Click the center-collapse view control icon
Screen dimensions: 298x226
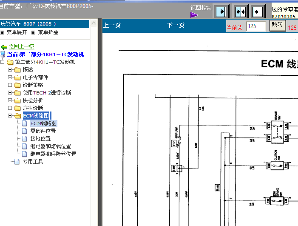coord(241,12)
